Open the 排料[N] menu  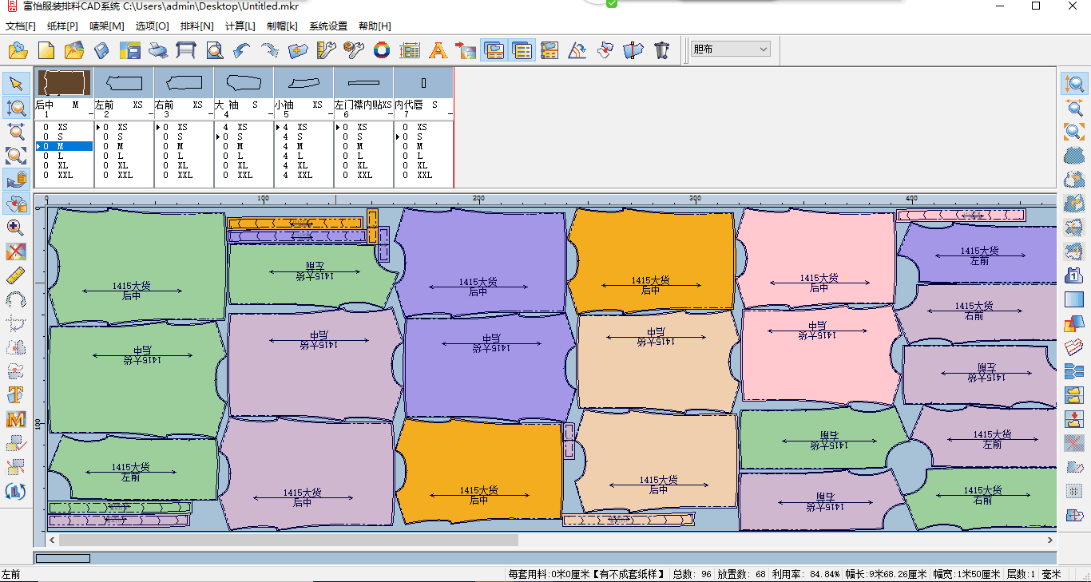pos(196,26)
